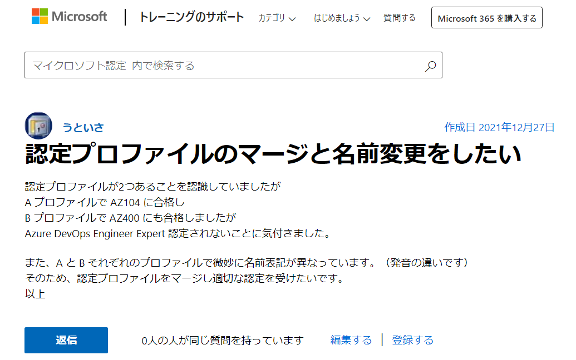Select the はじめましょう menu label
This screenshot has width=576, height=360.
pyautogui.click(x=337, y=18)
